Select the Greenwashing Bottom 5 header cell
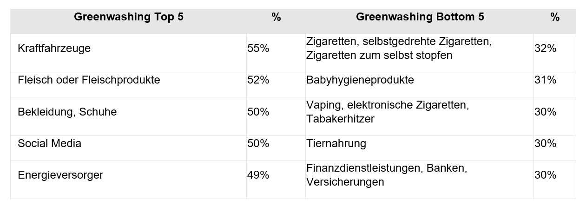This screenshot has width=586, height=206. pyautogui.click(x=420, y=17)
